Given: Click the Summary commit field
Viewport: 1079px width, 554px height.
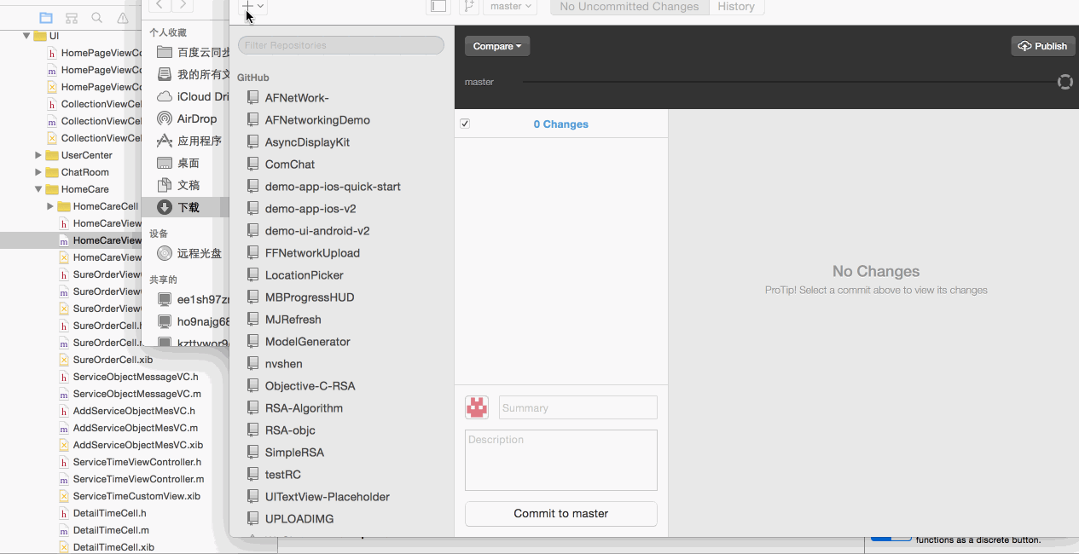Looking at the screenshot, I should tap(578, 407).
